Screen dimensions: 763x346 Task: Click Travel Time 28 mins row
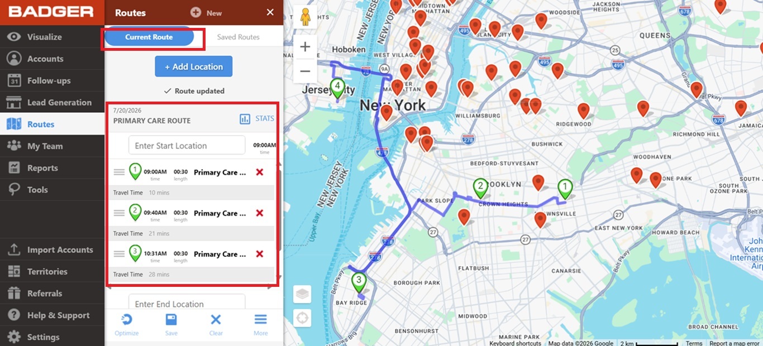(x=192, y=274)
